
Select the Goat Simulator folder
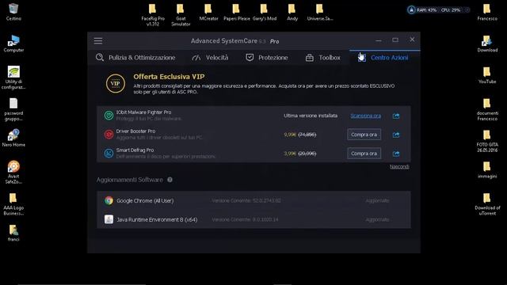point(181,15)
